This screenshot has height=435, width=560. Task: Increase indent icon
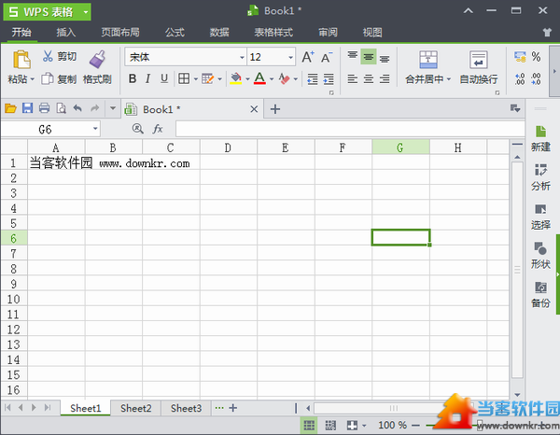(329, 79)
